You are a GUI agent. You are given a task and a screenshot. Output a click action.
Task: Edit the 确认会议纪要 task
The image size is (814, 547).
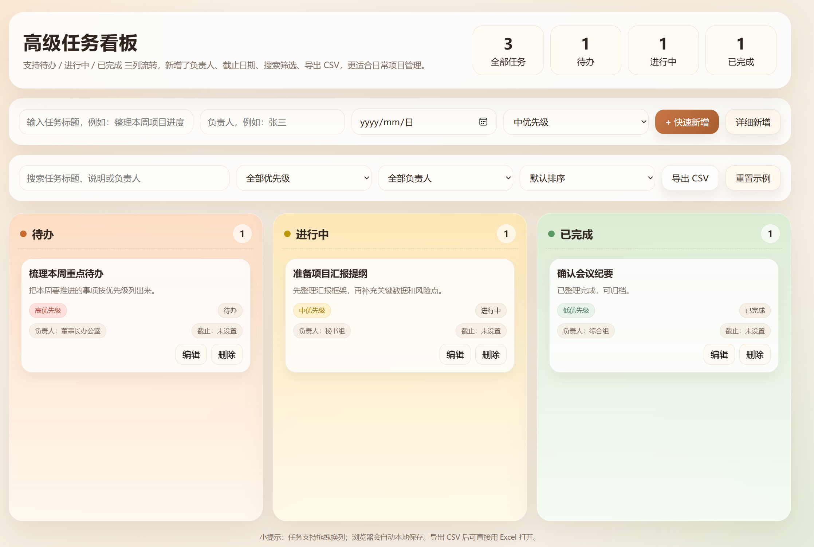(x=719, y=354)
